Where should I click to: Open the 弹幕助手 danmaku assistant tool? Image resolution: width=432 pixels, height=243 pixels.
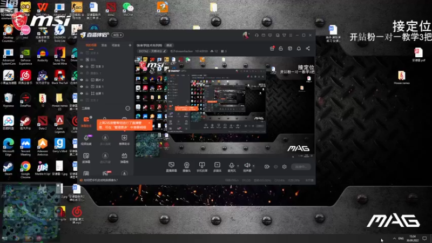[86, 122]
